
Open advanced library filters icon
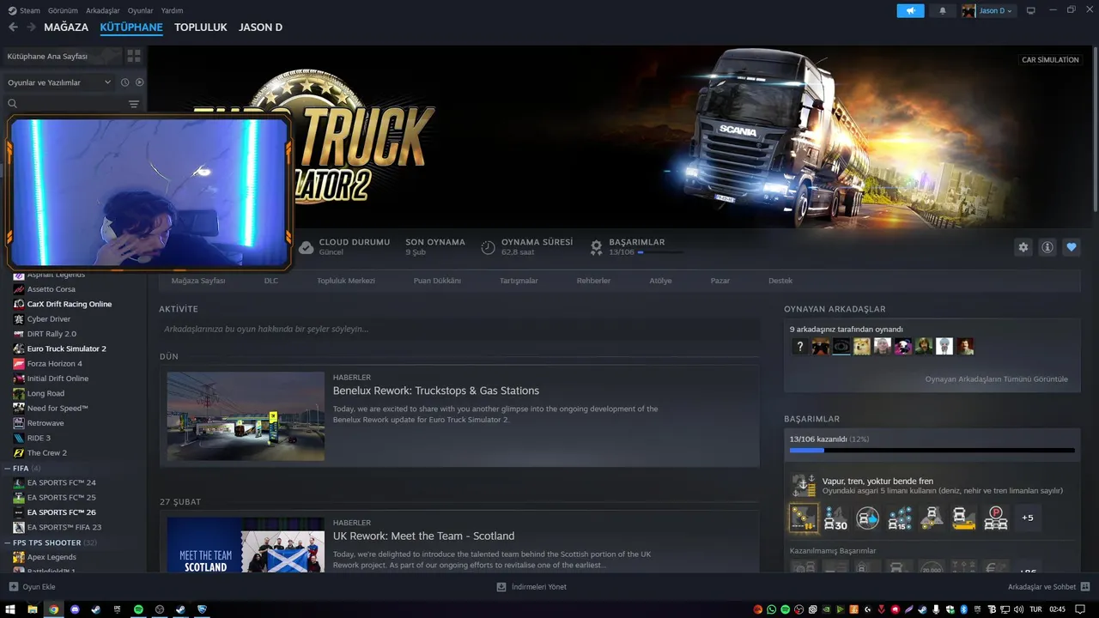pos(134,104)
